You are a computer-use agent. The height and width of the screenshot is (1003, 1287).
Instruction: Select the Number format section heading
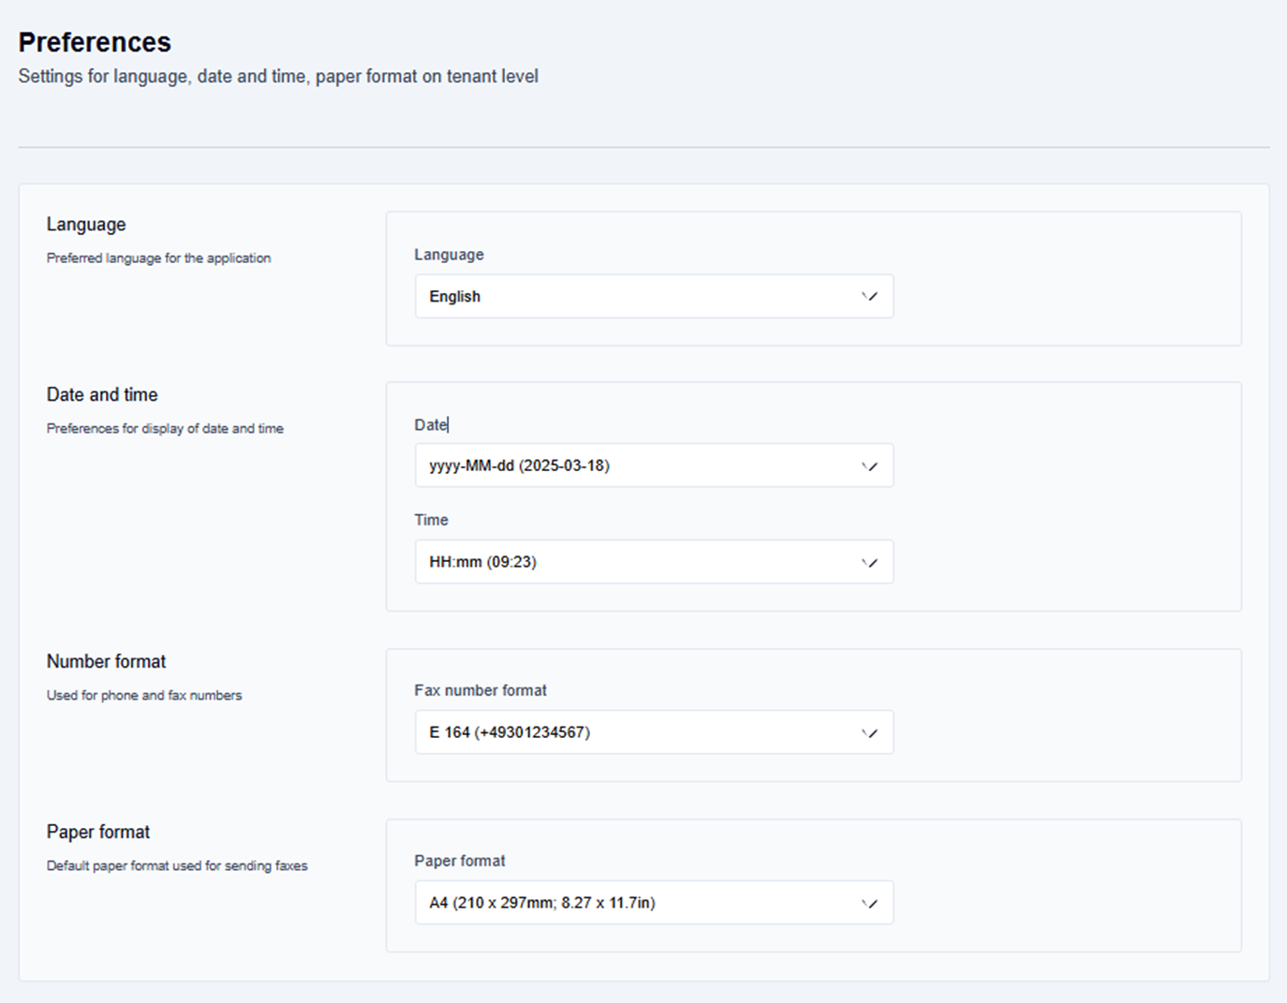click(106, 661)
